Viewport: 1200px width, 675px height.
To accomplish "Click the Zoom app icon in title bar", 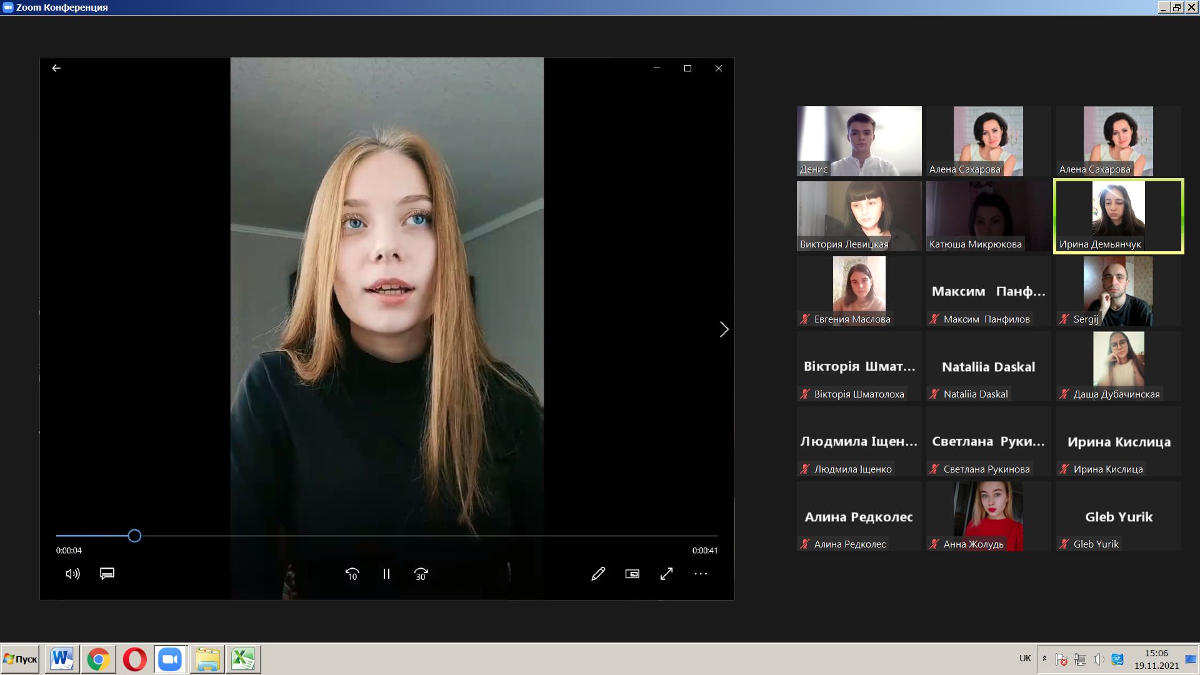I will tap(7, 7).
